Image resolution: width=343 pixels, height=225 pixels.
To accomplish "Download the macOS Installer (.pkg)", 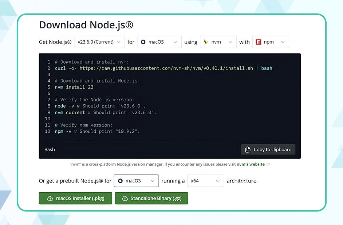I will point(75,198).
